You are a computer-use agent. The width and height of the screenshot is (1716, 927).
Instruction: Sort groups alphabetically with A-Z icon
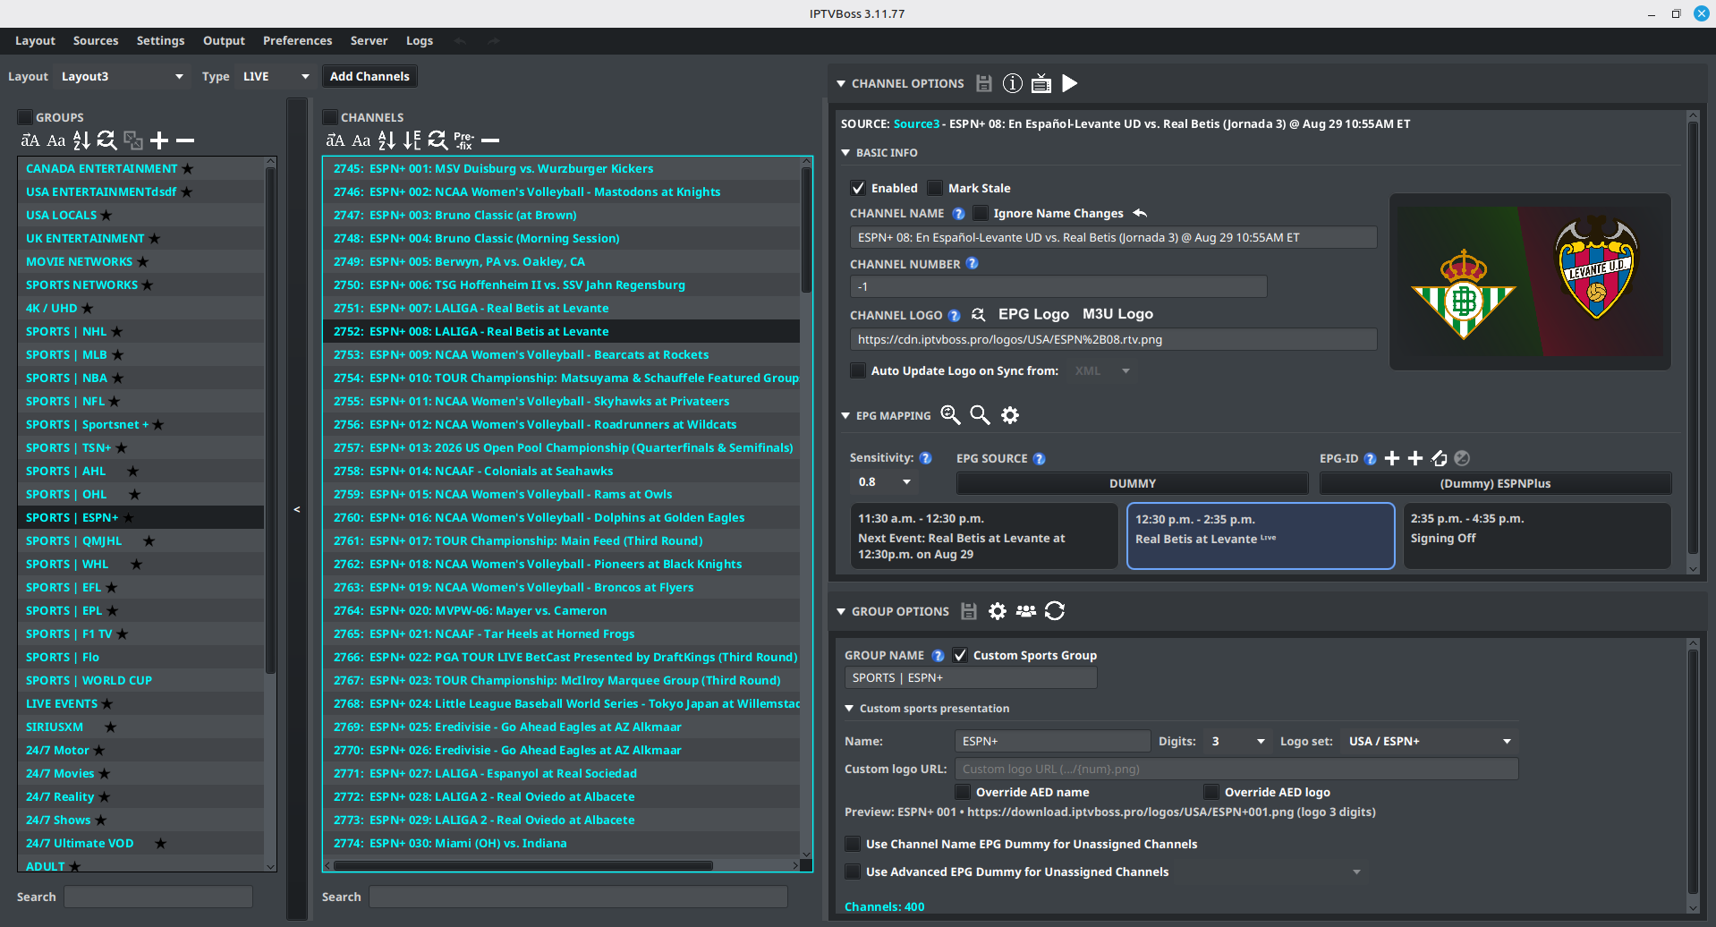point(81,140)
